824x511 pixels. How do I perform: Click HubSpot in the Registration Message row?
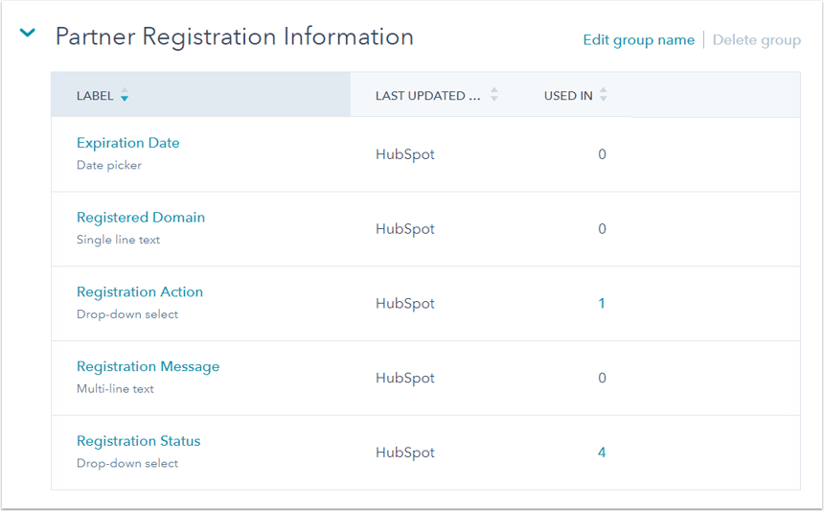[x=404, y=378]
